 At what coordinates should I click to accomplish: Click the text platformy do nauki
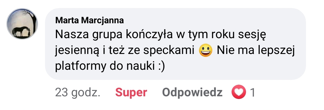(105, 66)
